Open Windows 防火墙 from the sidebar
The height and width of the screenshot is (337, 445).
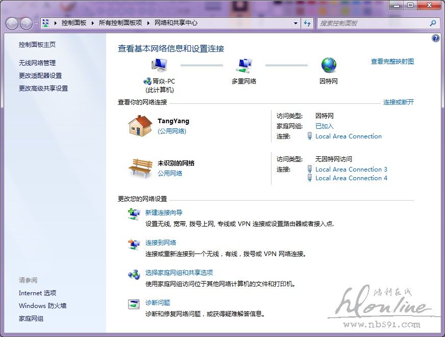click(42, 306)
